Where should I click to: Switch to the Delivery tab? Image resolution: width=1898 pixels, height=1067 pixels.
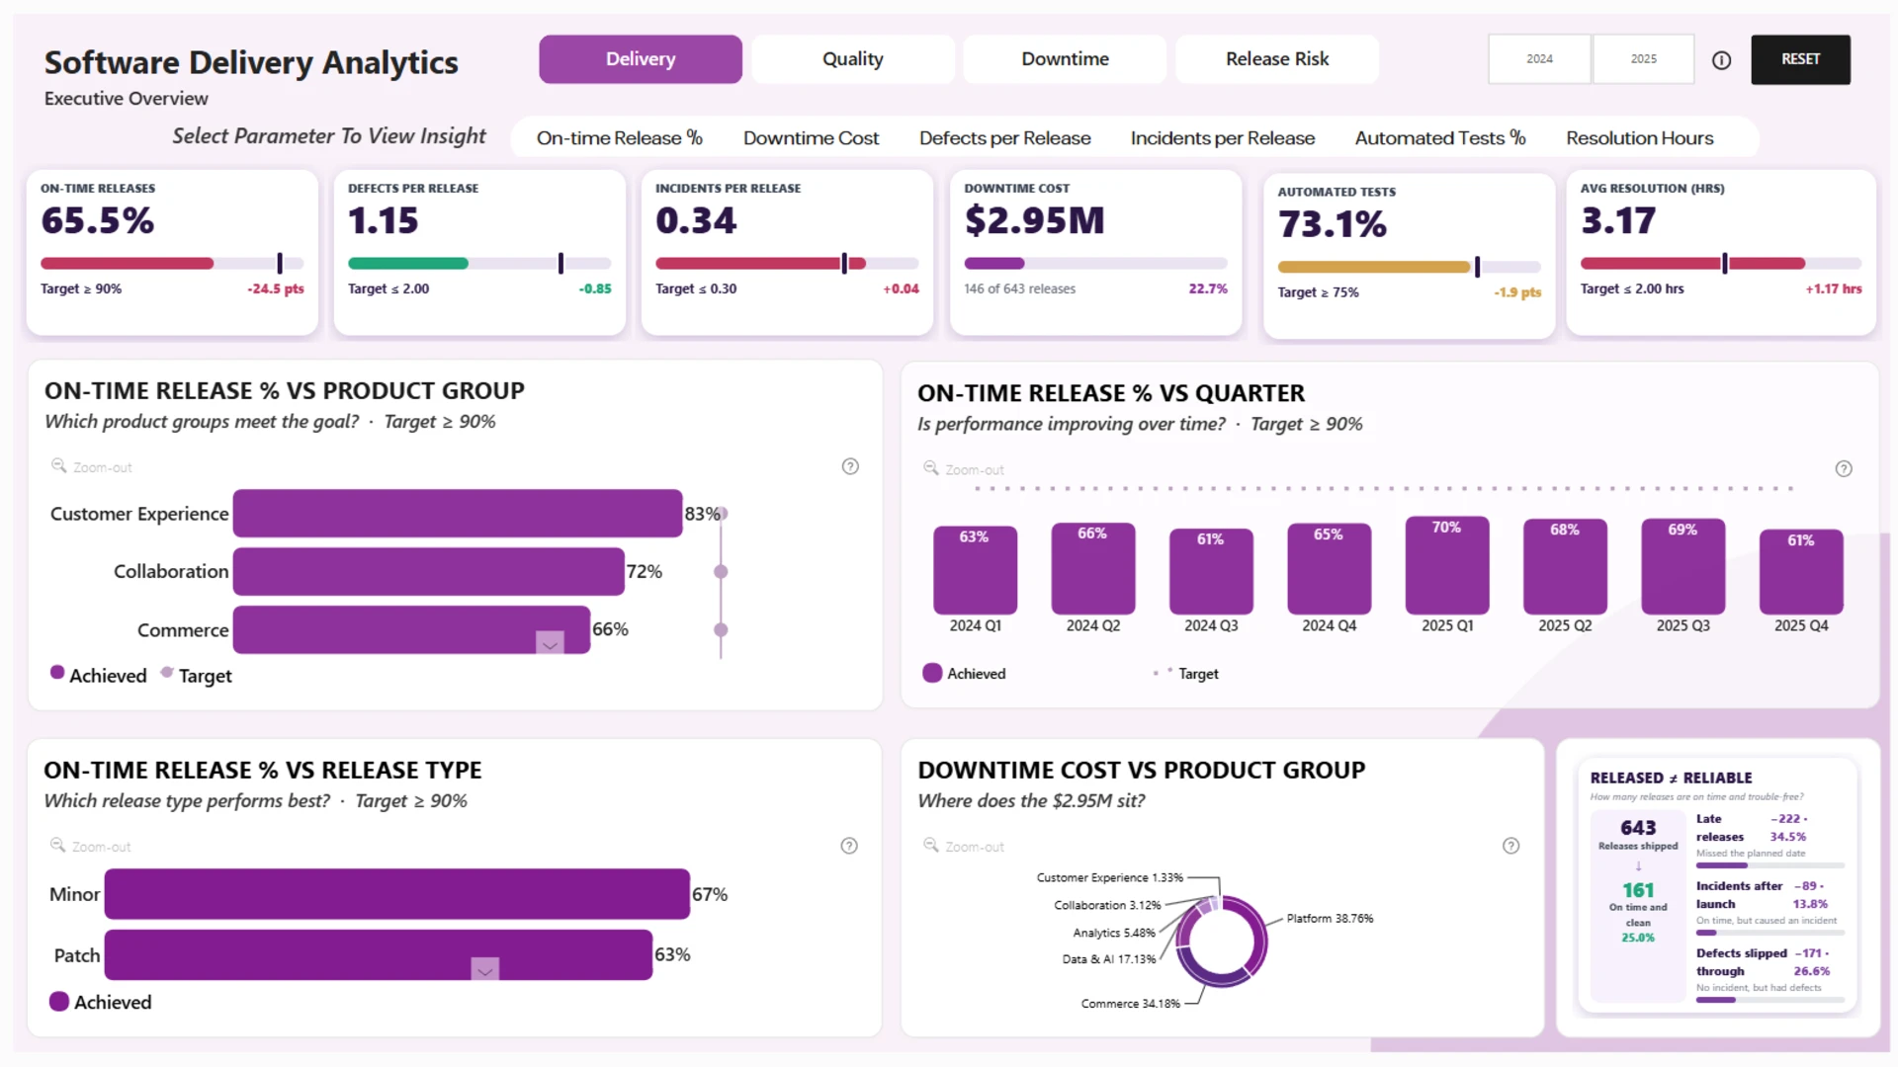click(641, 59)
